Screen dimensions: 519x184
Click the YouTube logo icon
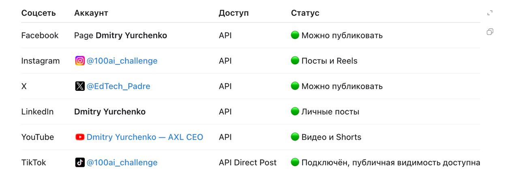click(80, 137)
